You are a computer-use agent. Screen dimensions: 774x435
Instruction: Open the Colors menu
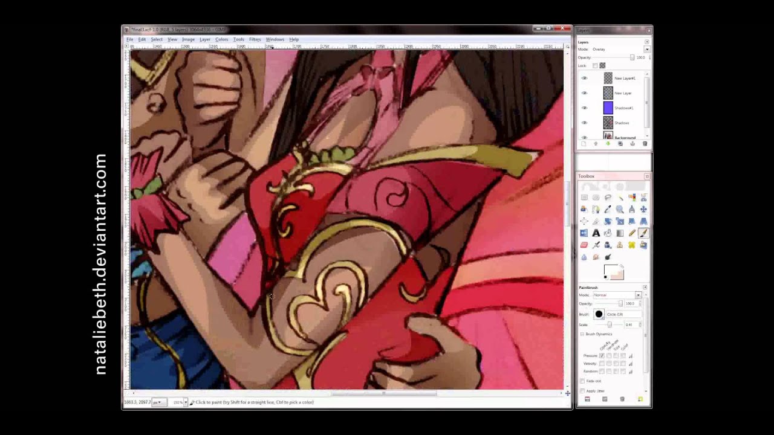[x=221, y=39]
